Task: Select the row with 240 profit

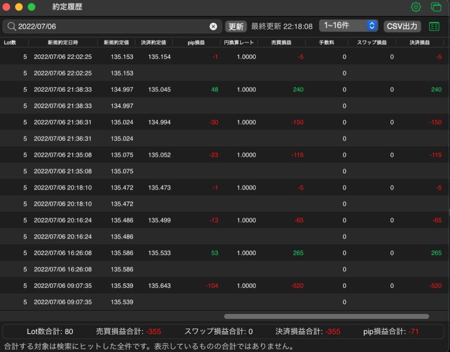Action: [x=225, y=90]
